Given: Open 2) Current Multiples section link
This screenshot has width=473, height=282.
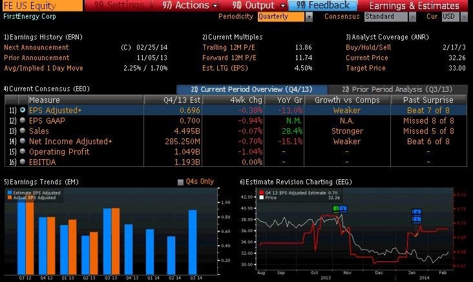Looking at the screenshot, I should click(x=233, y=37).
